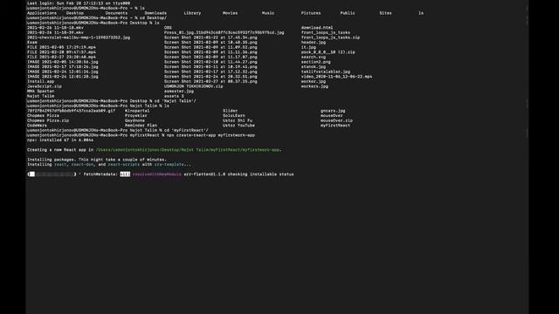Click the 'video_2020' mp4 filename
Screen dimensions: 559x314
[336, 77]
